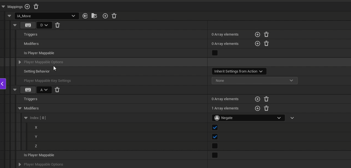
Task: Click the Mappings header label
Action: [15, 7]
